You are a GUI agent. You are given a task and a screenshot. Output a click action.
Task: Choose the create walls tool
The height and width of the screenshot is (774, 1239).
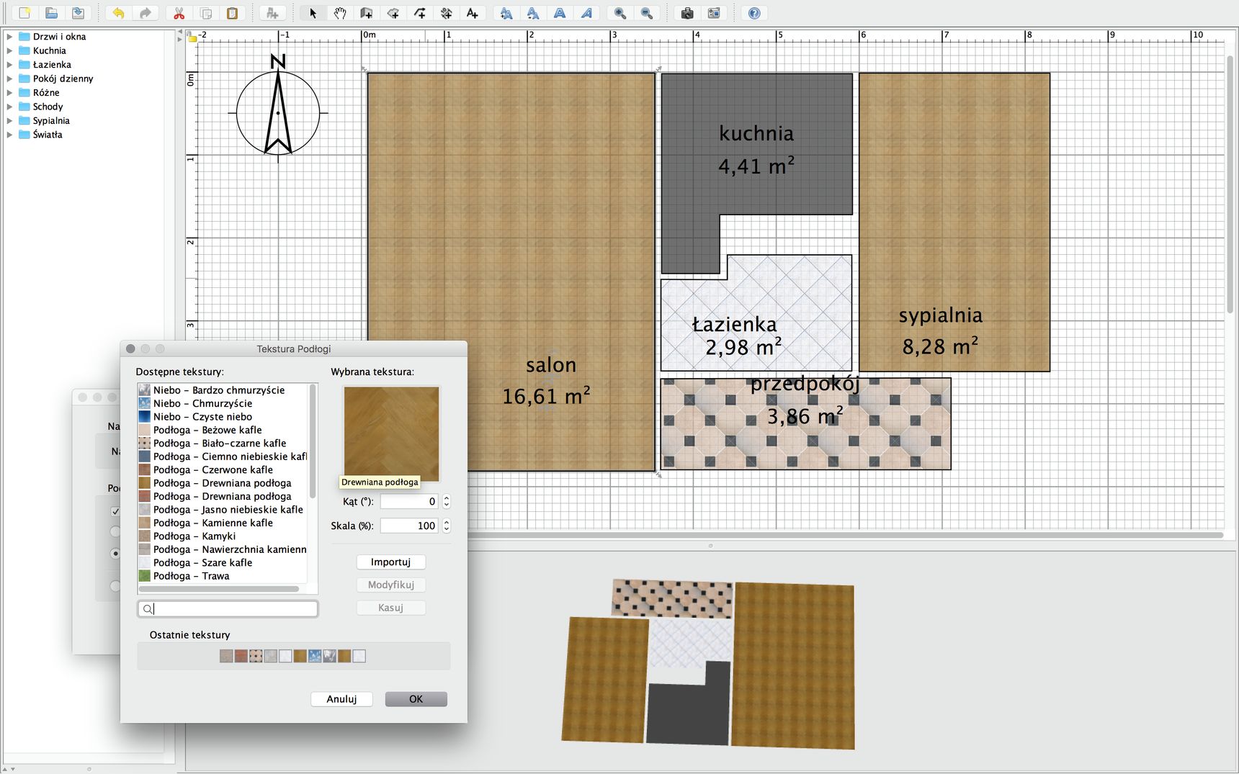(x=367, y=13)
